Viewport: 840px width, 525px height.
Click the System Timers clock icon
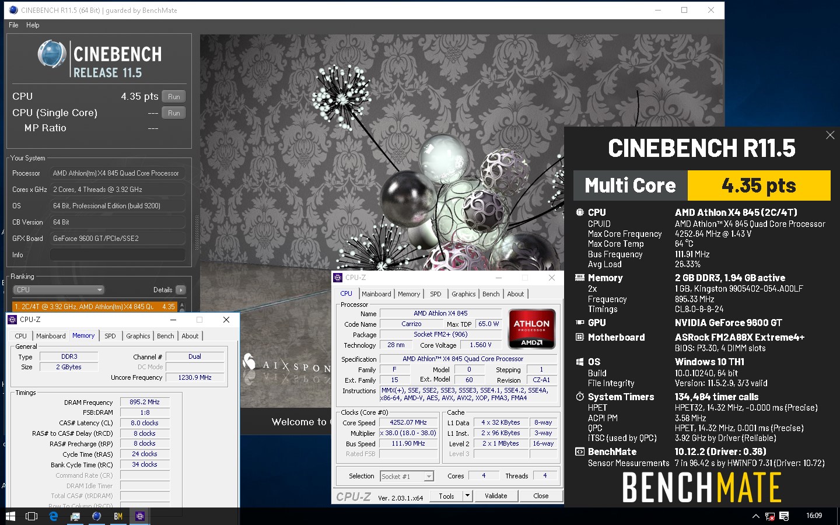(580, 397)
